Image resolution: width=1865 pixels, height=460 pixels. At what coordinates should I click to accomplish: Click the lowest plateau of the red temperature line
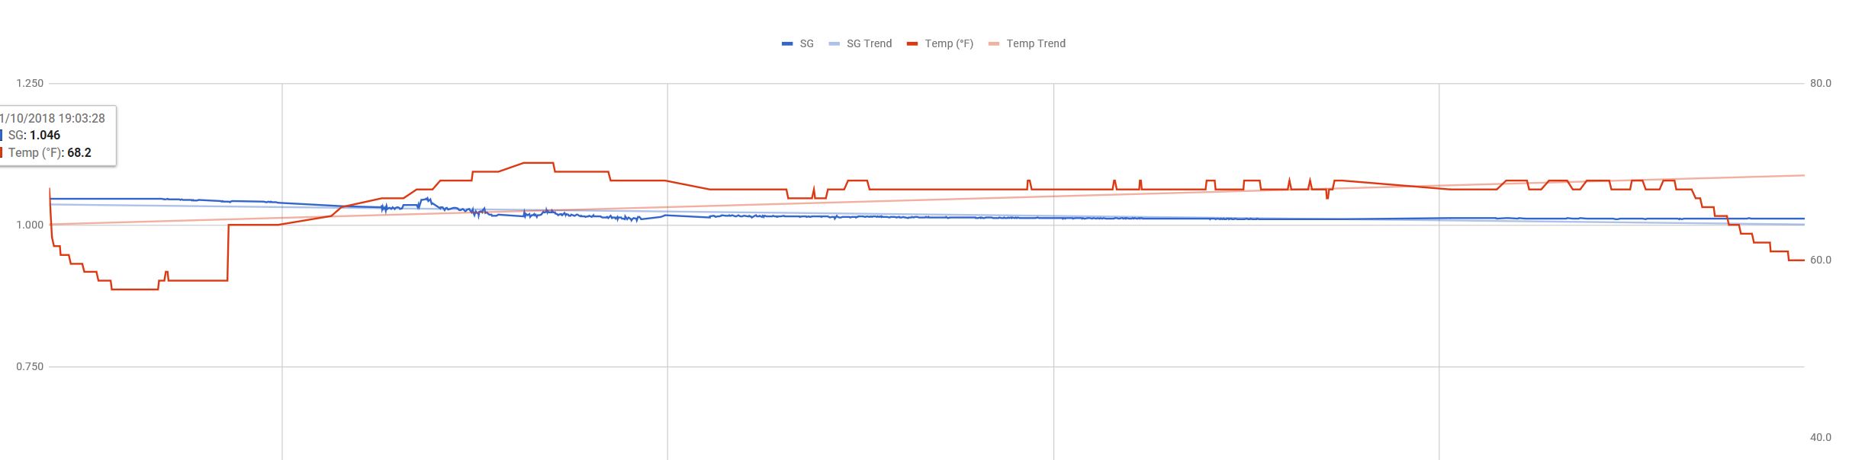pos(134,289)
